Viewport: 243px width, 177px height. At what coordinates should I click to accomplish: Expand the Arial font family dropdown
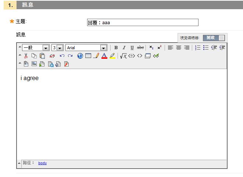86,48
